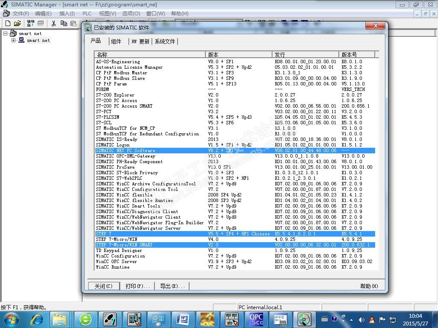
Task: Open the WinCC Explorer taskbar icon
Action: pos(134,319)
